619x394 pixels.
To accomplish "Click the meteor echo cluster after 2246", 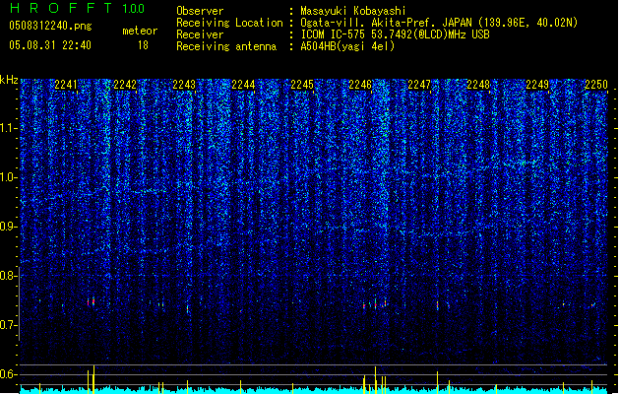I will click(x=374, y=304).
